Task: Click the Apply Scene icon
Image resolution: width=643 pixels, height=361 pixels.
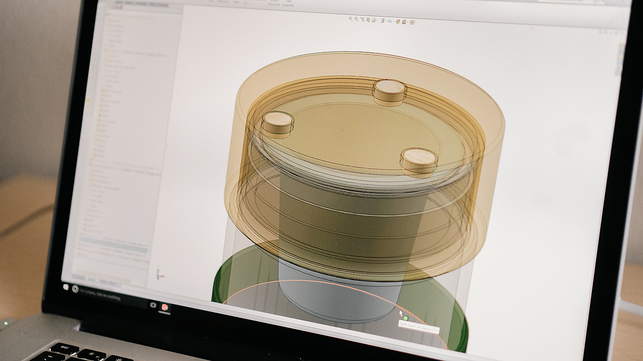Action: click(404, 22)
